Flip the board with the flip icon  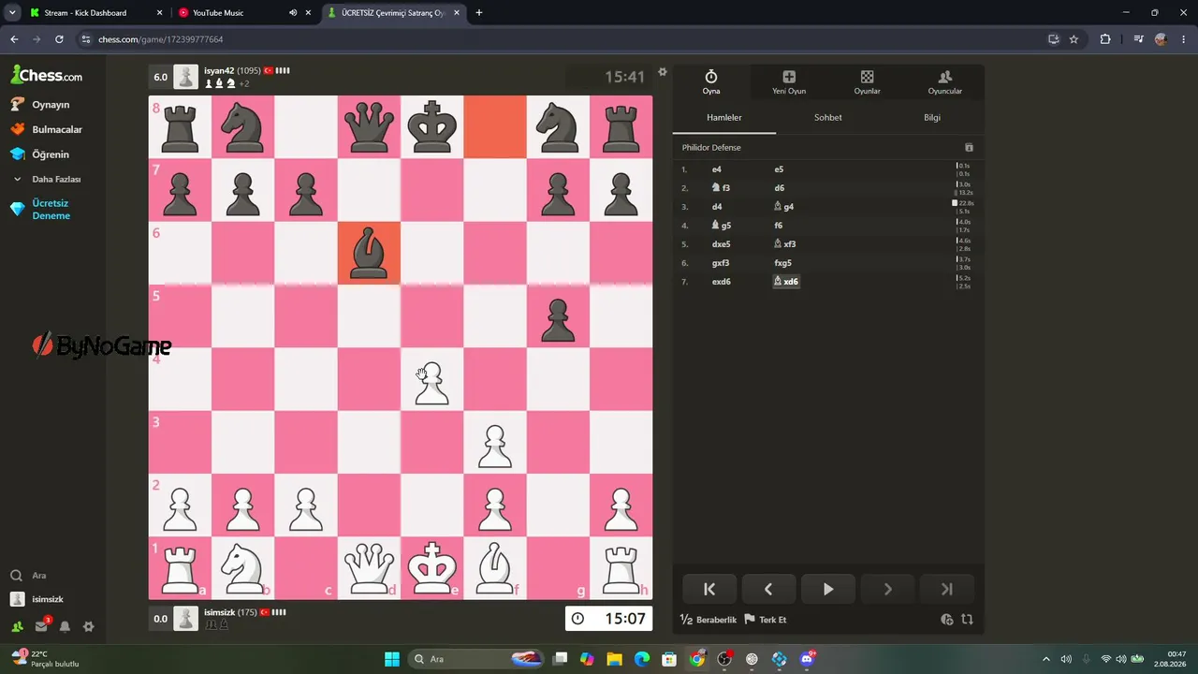[x=967, y=620]
